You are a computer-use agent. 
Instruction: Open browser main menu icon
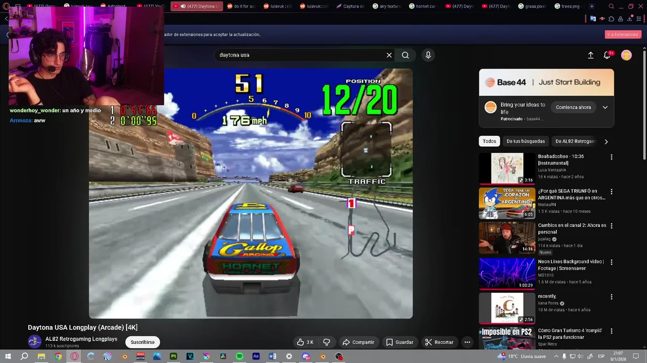(639, 19)
